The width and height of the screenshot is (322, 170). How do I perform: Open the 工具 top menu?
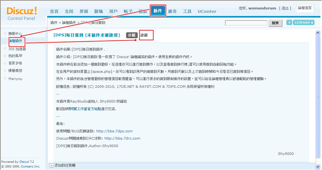click(x=187, y=12)
